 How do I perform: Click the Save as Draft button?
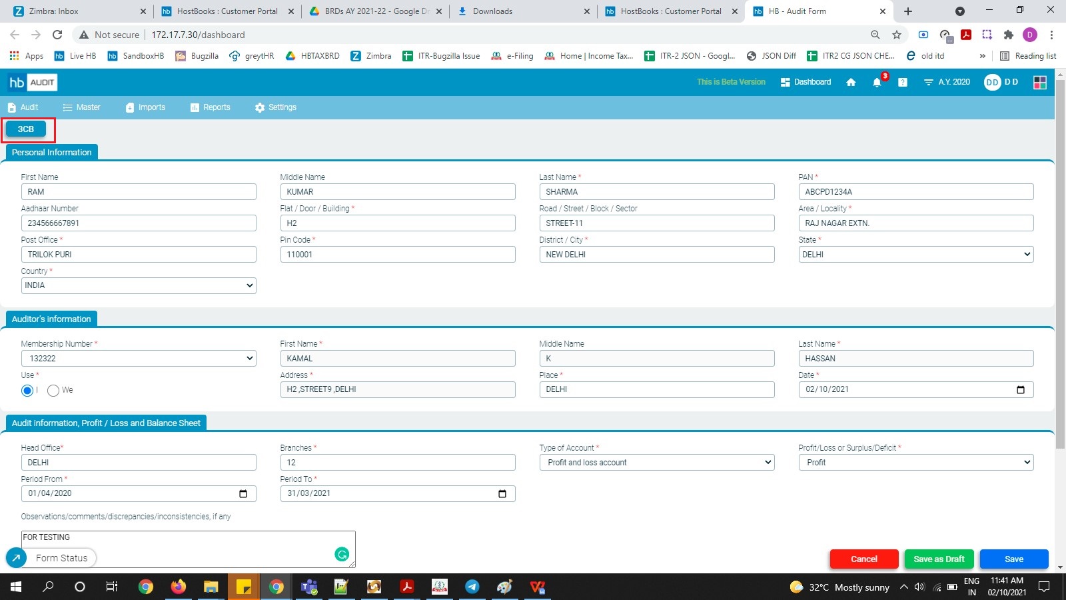coord(938,559)
